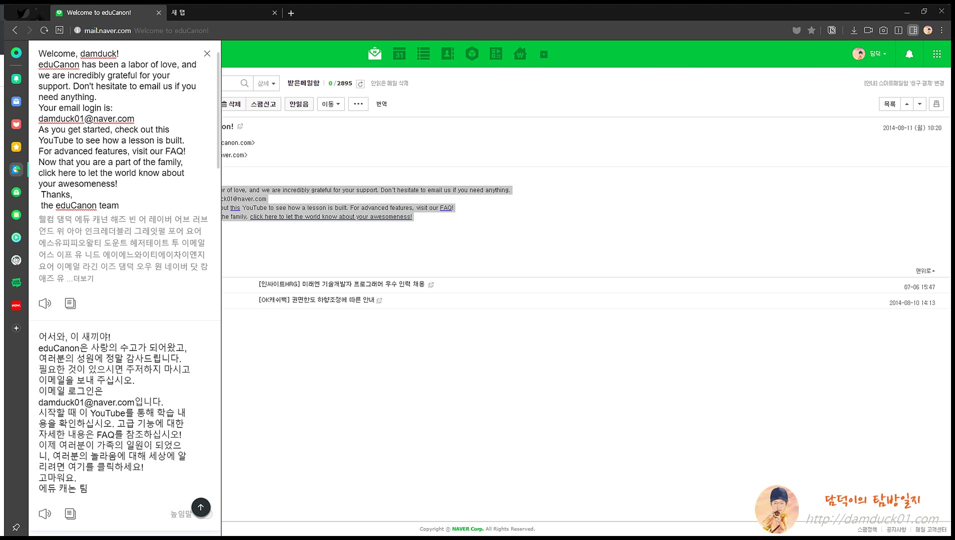
Task: Open the green bell notifications sidebar icon
Action: coord(16,78)
